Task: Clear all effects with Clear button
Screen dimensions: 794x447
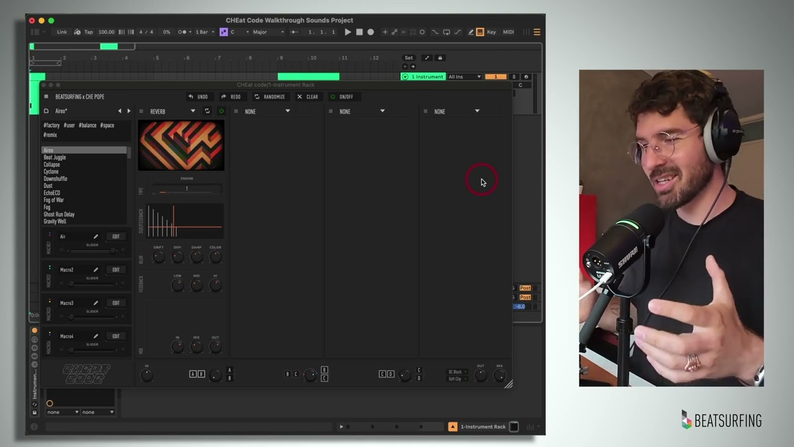Action: pos(308,97)
